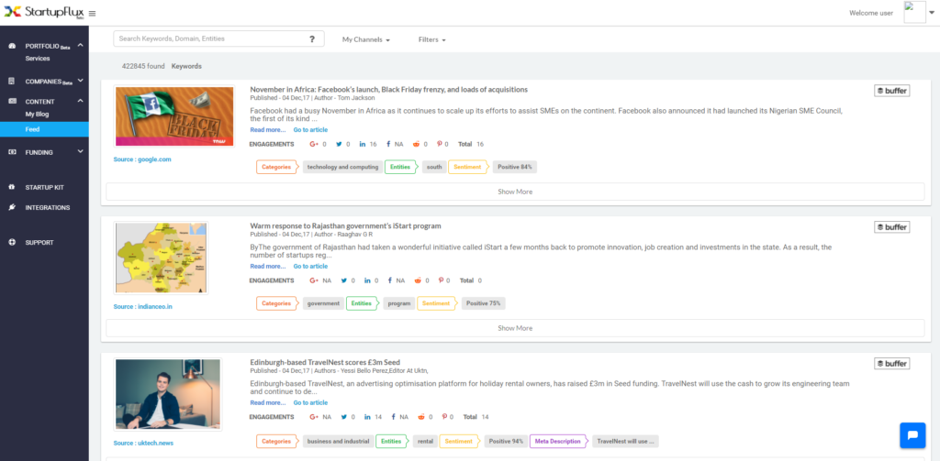Screen dimensions: 940x461
Task: Click Go to article for TravelNest
Action: tap(310, 403)
